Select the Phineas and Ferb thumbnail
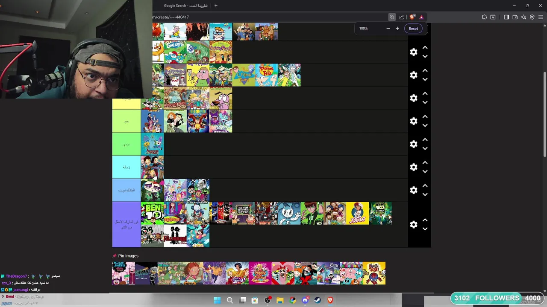 (267, 75)
